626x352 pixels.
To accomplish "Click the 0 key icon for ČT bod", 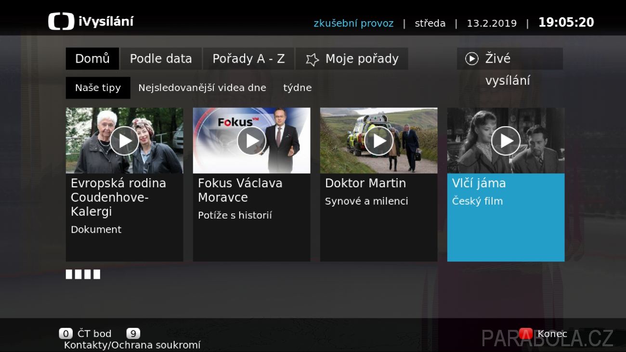I will point(65,334).
